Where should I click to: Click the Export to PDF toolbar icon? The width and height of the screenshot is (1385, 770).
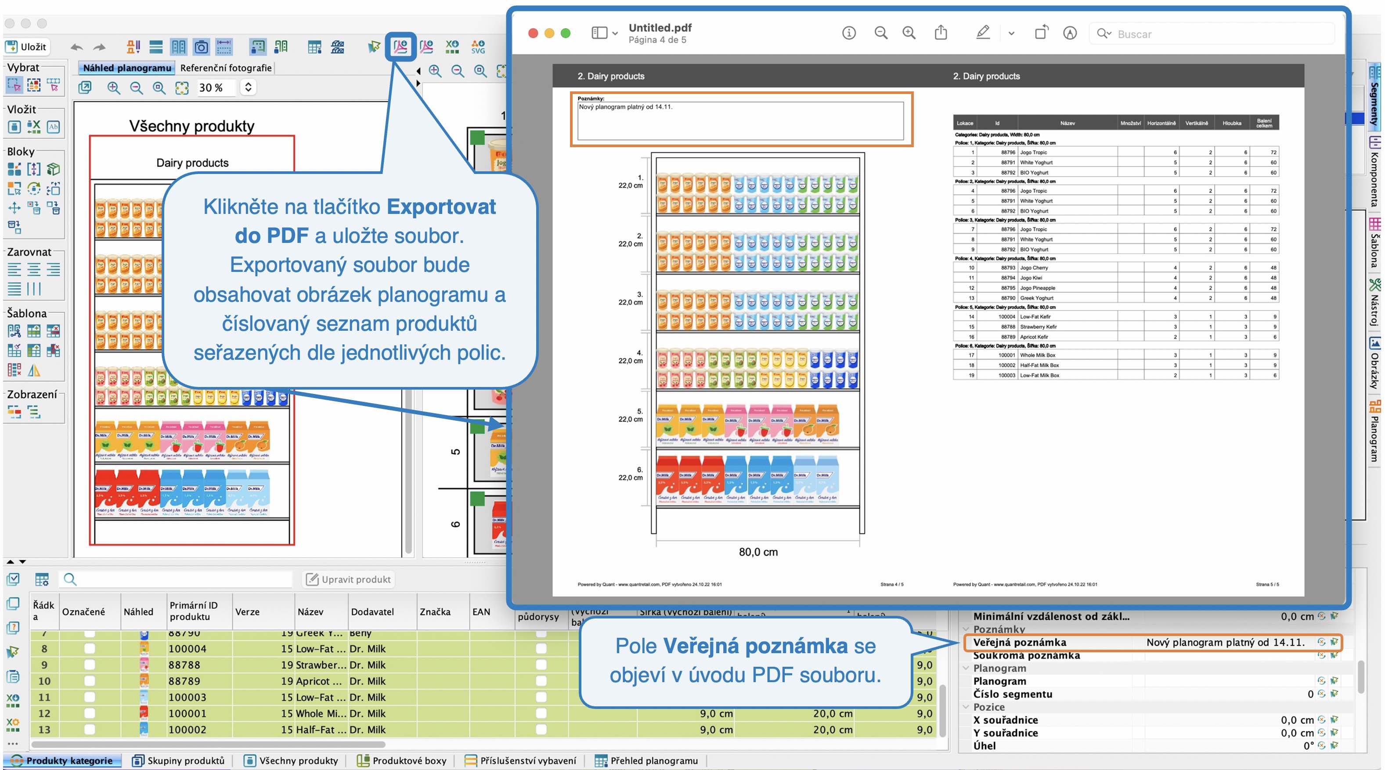pos(400,47)
